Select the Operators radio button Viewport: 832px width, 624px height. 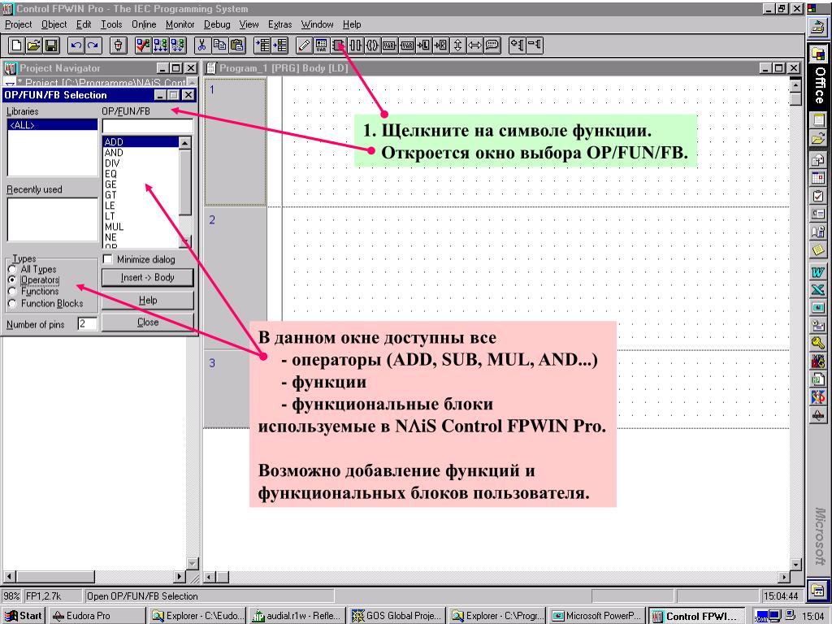[12, 279]
